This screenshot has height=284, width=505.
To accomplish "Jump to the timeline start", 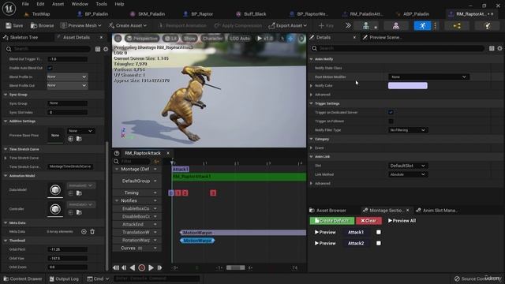I will (116, 267).
